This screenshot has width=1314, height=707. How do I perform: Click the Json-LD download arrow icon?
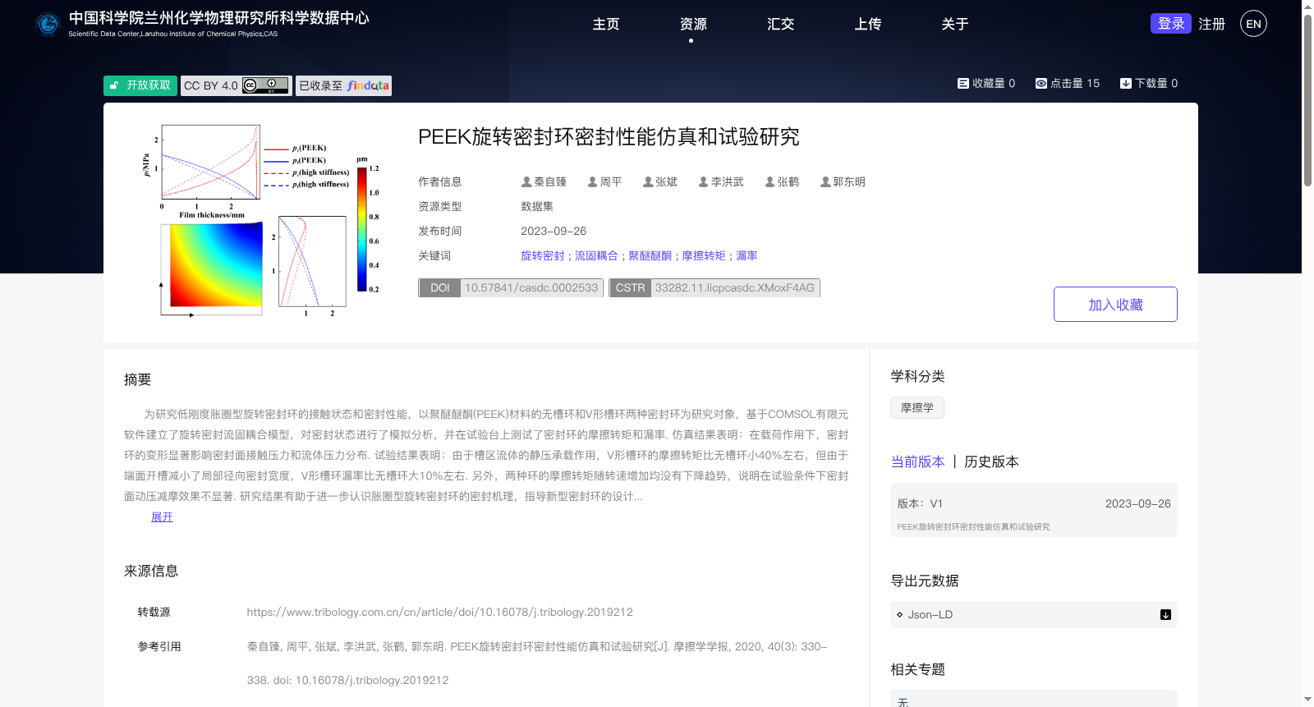coord(1165,614)
